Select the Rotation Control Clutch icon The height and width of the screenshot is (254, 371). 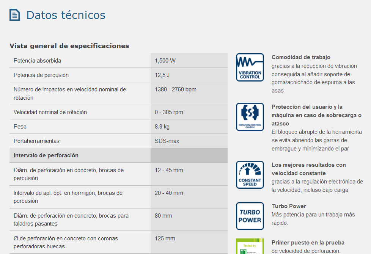[x=250, y=117]
